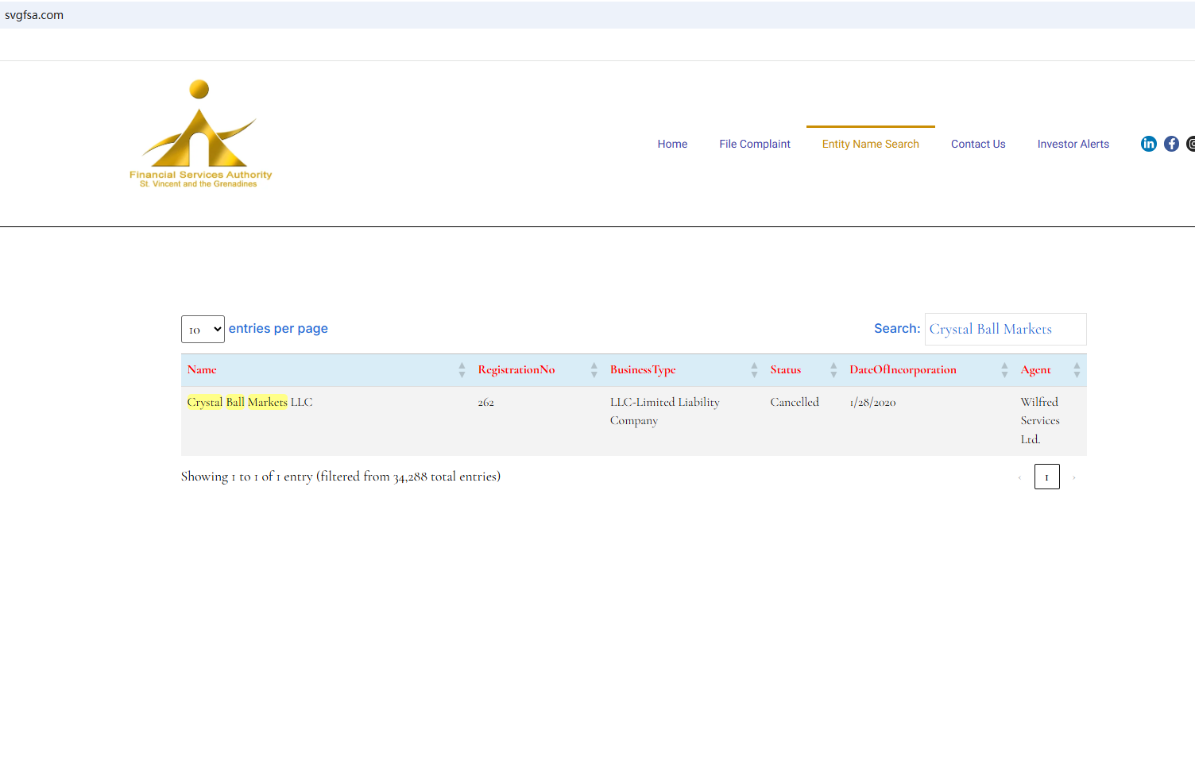Select the Crystal Ball Markets LLC row
Screen dimensions: 1195x780
(250, 403)
